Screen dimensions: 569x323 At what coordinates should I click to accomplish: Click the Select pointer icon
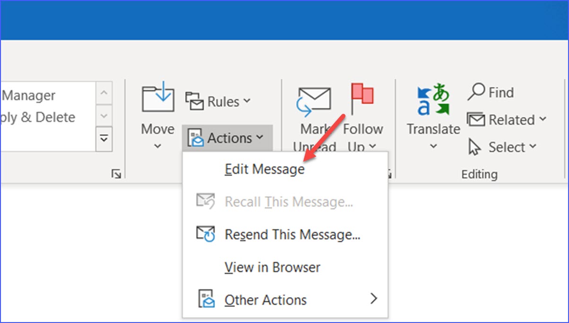pyautogui.click(x=474, y=147)
